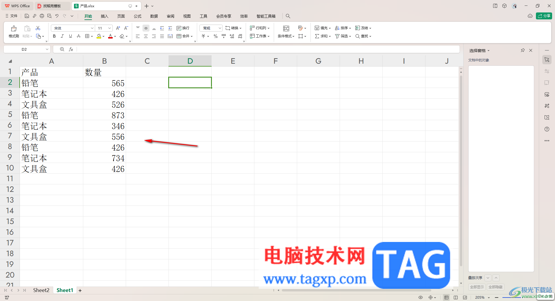Add a new sheet with plus icon
This screenshot has width=555, height=301.
point(80,291)
